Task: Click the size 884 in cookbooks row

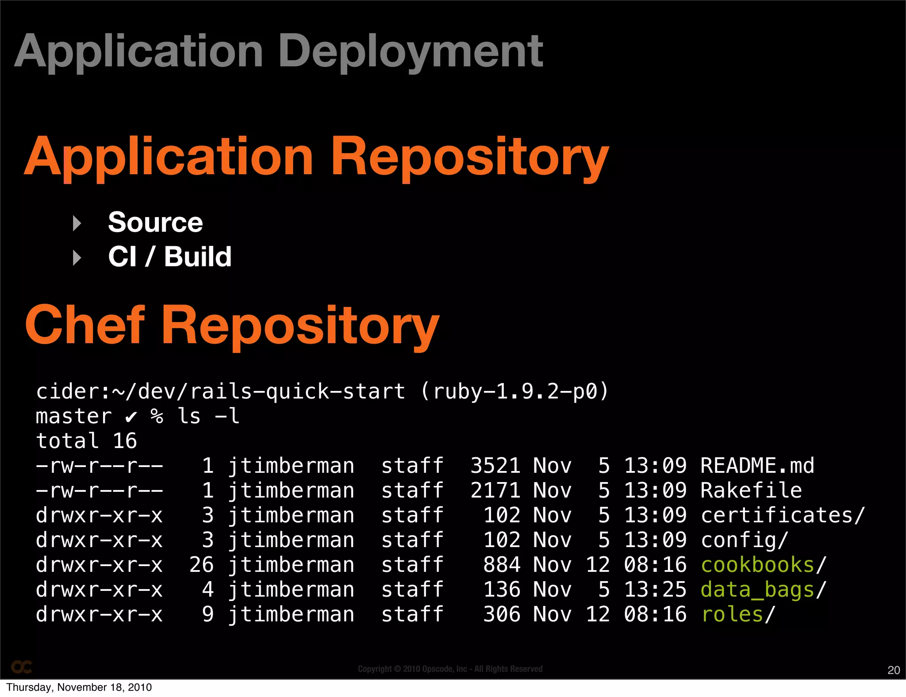Action: (502, 565)
